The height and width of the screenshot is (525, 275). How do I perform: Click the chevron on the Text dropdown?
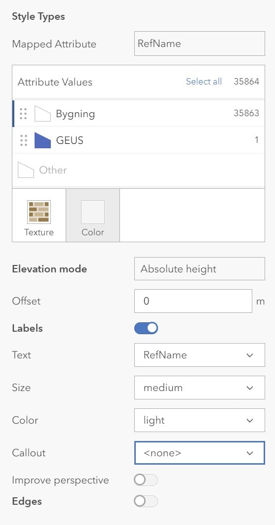pos(250,355)
